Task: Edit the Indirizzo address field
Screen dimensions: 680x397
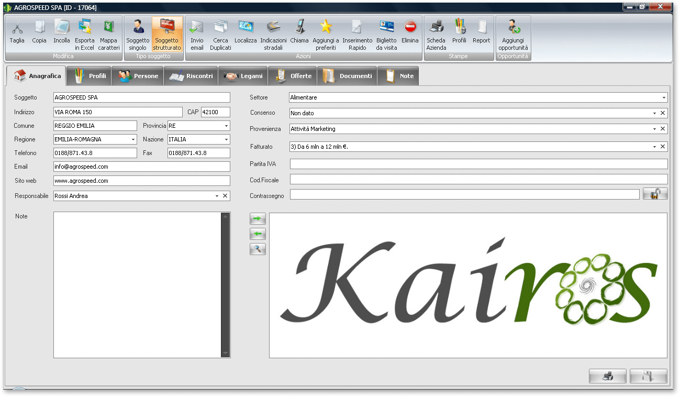Action: (118, 112)
